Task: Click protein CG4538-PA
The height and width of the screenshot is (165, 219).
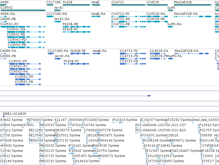Action: pyautogui.click(x=159, y=51)
